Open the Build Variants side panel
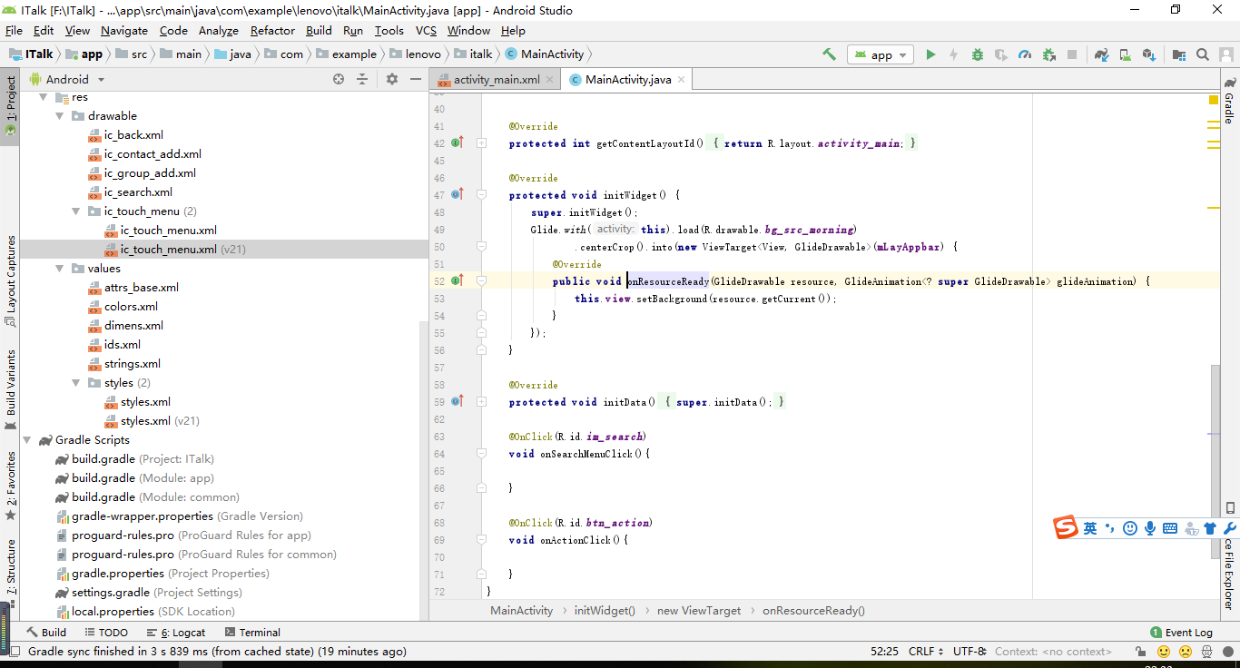 10,390
